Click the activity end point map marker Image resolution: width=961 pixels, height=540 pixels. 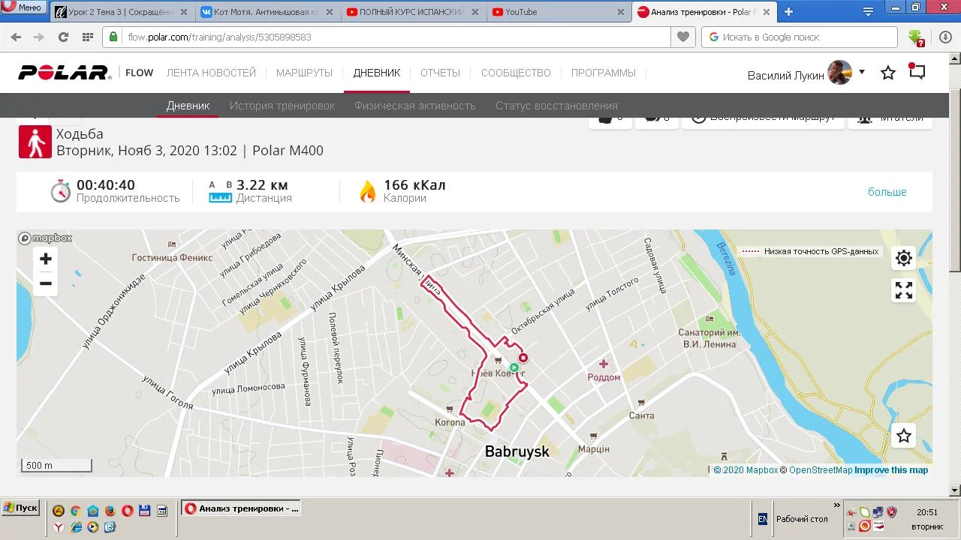523,358
